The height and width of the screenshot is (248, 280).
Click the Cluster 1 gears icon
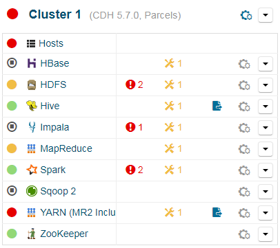tap(246, 15)
